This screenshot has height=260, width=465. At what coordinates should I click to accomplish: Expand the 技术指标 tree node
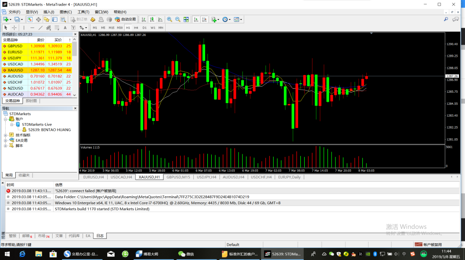coord(6,135)
